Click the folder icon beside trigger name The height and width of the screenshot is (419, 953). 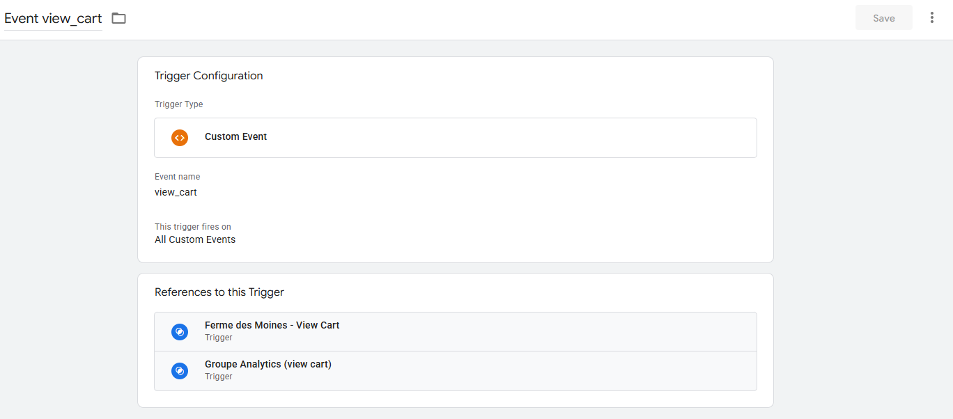point(119,18)
